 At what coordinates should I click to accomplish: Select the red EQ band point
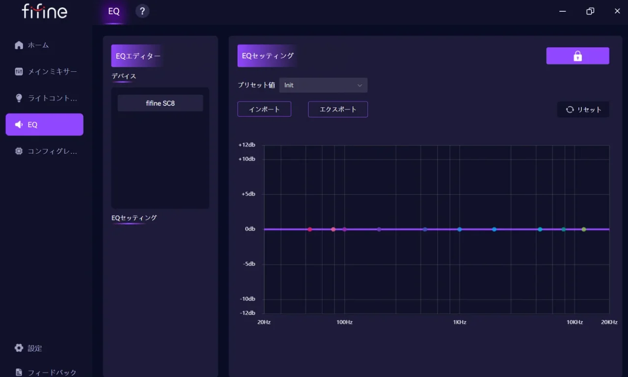point(310,229)
